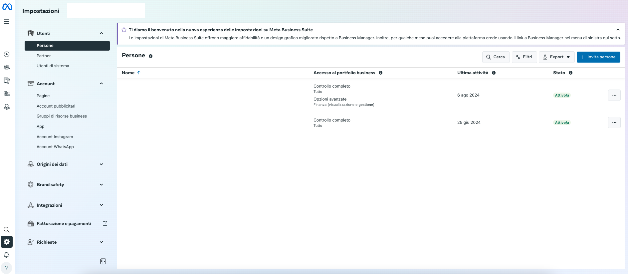
Task: Open Account WhatsApp
Action: pyautogui.click(x=55, y=147)
